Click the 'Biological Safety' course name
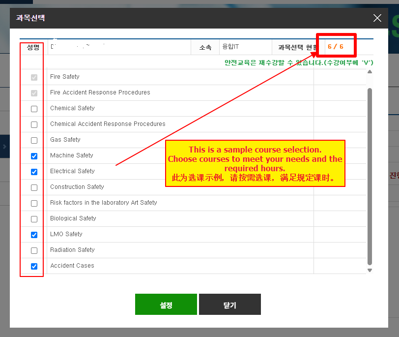The height and width of the screenshot is (337, 399). pyautogui.click(x=73, y=218)
